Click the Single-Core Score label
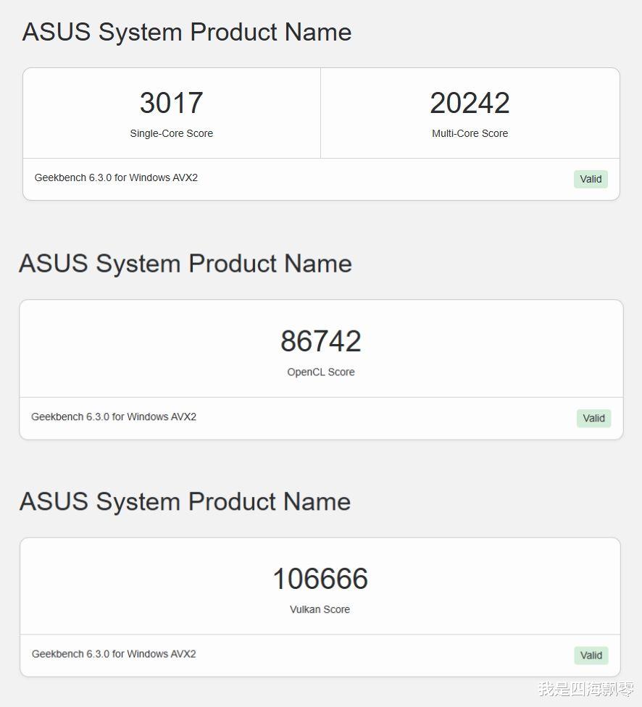Screen dimensions: 642x707 tap(171, 133)
